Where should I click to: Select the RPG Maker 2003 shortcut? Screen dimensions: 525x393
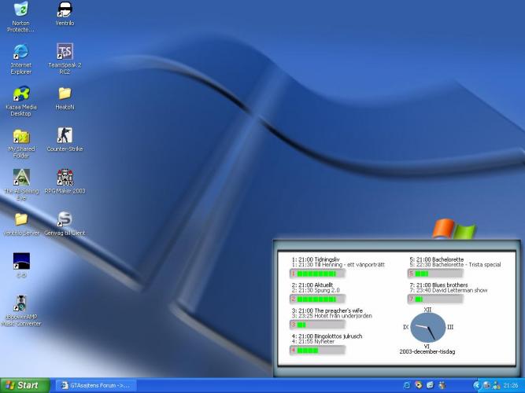(65, 178)
